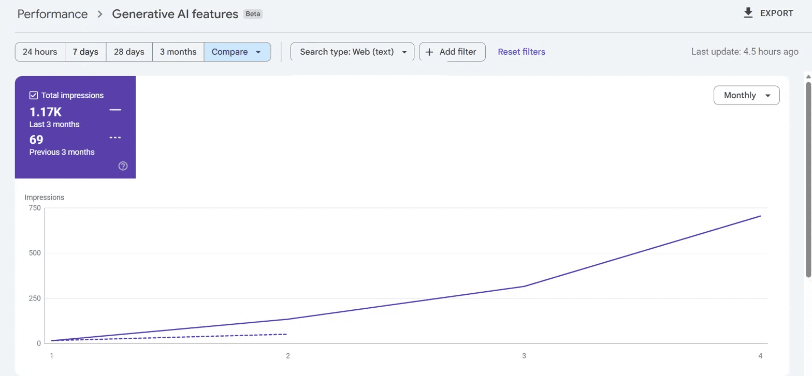
Task: Click the Reset filters link
Action: click(x=521, y=52)
